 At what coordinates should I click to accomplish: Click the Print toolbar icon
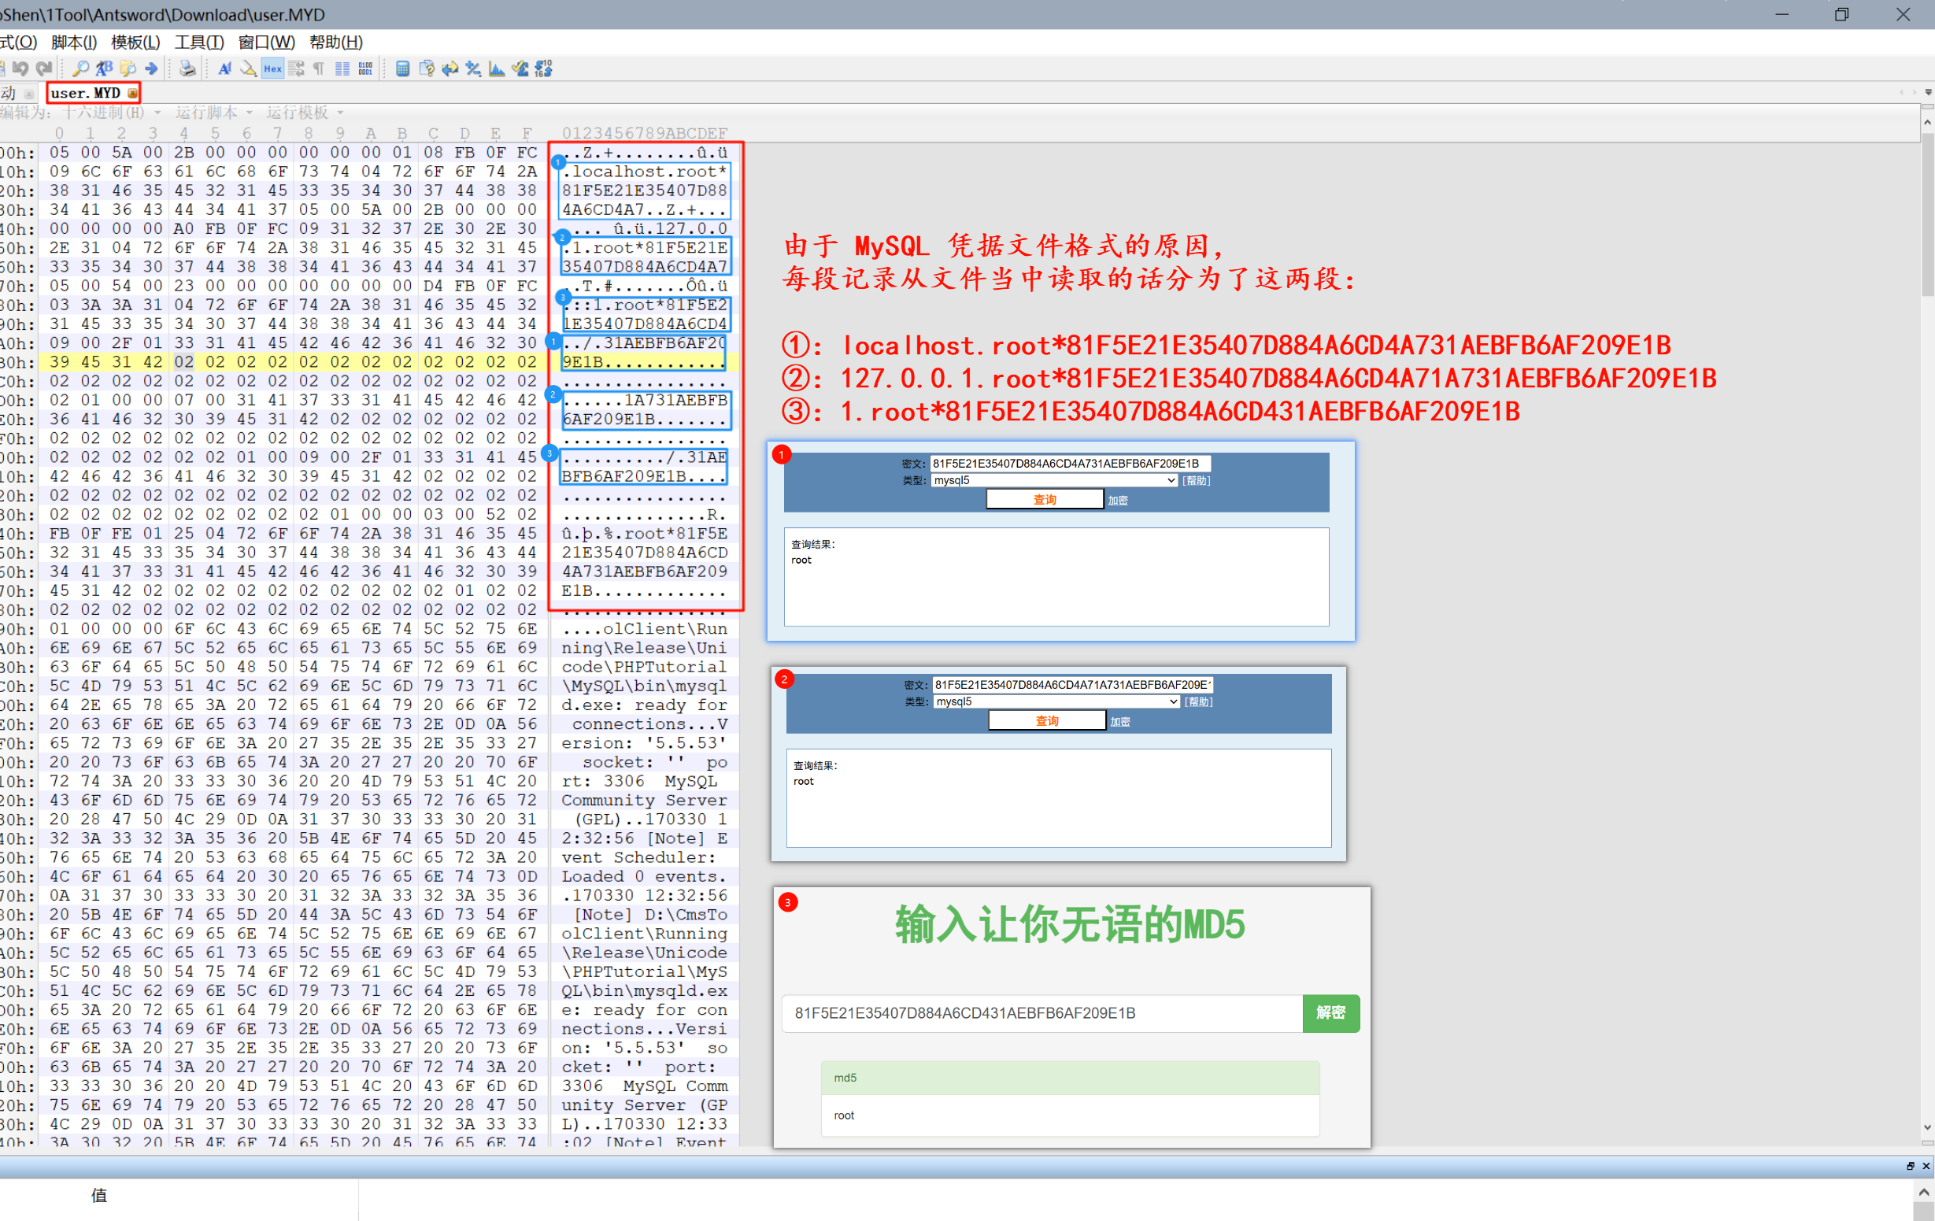187,69
